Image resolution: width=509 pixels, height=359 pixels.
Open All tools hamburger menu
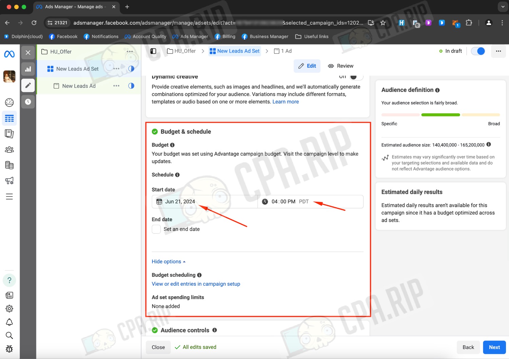click(9, 196)
